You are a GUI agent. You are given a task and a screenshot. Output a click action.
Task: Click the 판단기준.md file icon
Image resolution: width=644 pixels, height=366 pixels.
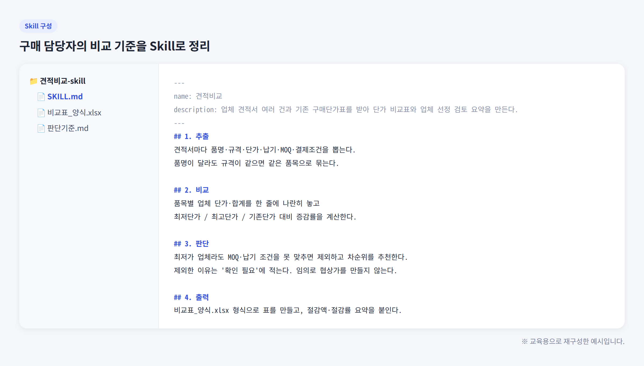(41, 128)
